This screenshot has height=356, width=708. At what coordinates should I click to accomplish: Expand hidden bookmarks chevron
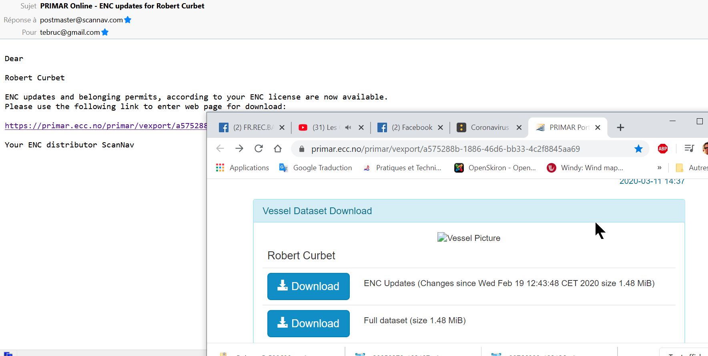(x=659, y=168)
